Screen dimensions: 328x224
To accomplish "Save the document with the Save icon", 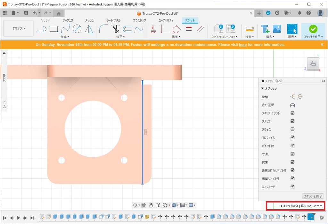I will point(26,13).
